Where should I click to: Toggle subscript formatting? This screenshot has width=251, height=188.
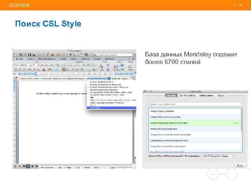[x=39, y=69]
